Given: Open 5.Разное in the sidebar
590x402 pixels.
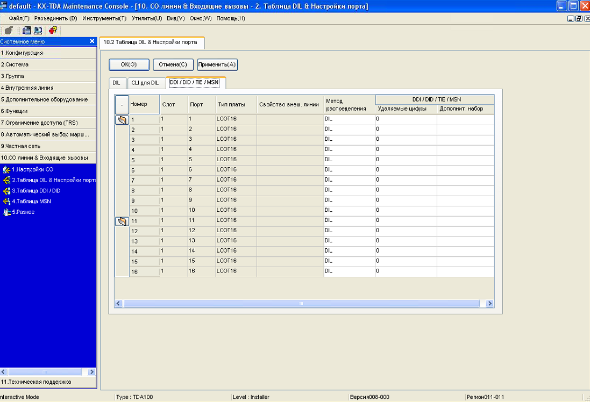Looking at the screenshot, I should click(x=23, y=212).
